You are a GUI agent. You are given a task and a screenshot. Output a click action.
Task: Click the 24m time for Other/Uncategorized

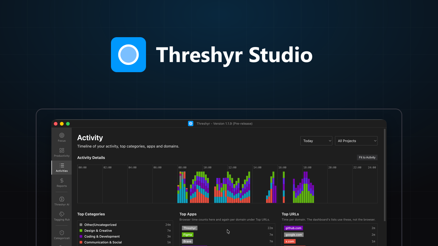pos(168,225)
